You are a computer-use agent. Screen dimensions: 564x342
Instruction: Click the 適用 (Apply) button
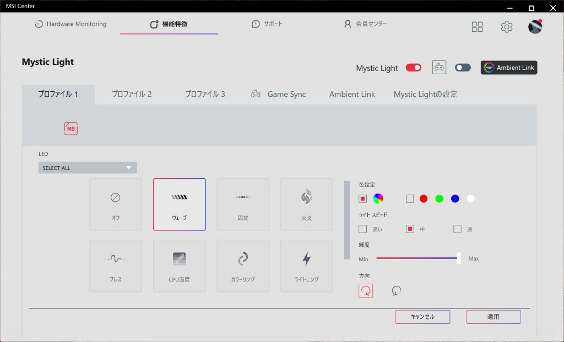[x=493, y=317]
